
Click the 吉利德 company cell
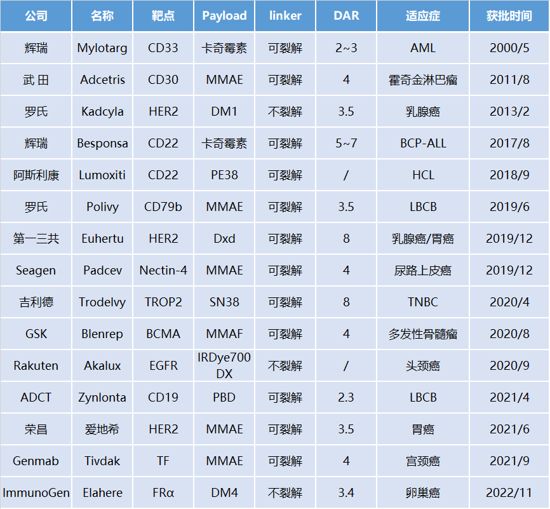(x=36, y=302)
